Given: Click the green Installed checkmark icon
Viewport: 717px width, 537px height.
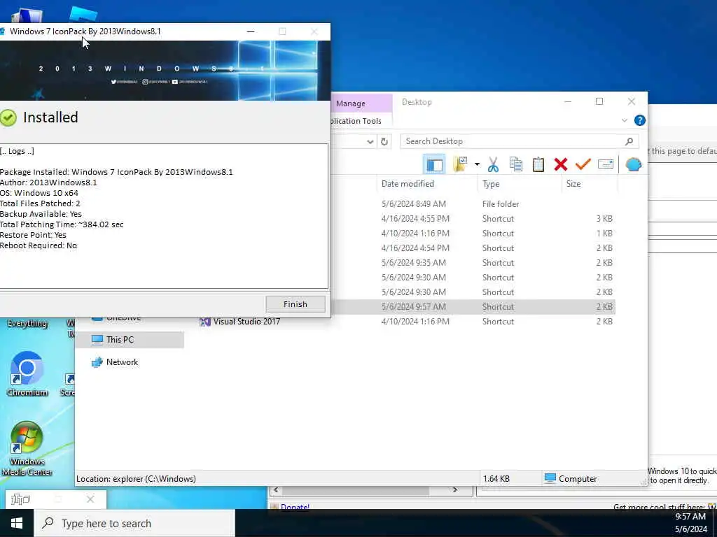Looking at the screenshot, I should 8,117.
